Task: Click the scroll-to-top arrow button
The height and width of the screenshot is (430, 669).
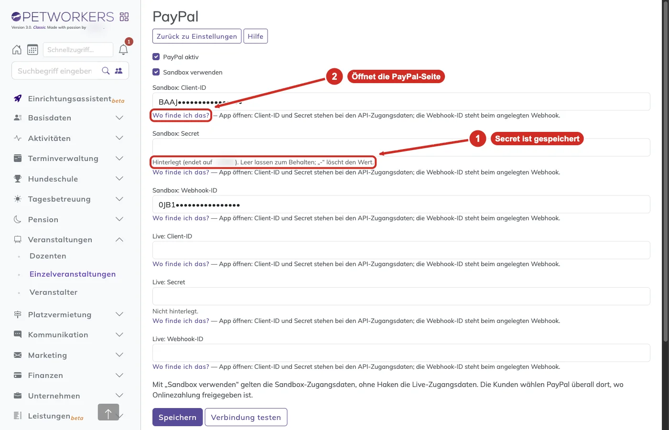Action: 108,412
